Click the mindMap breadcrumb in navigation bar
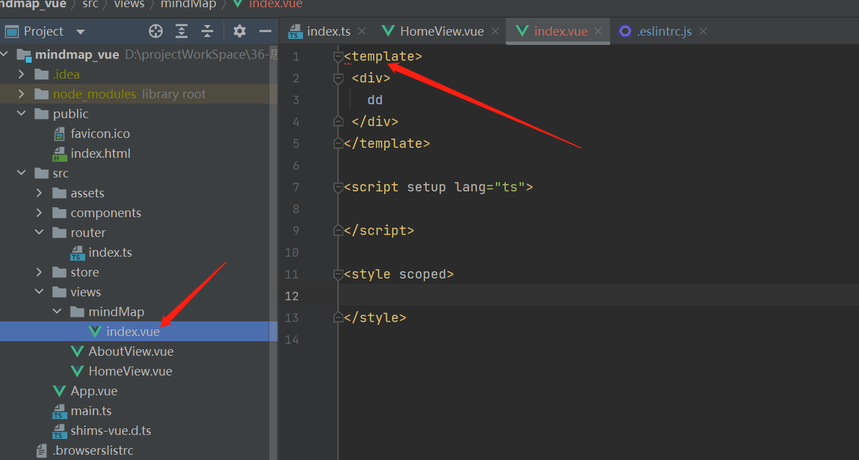This screenshot has width=859, height=460. [x=188, y=4]
